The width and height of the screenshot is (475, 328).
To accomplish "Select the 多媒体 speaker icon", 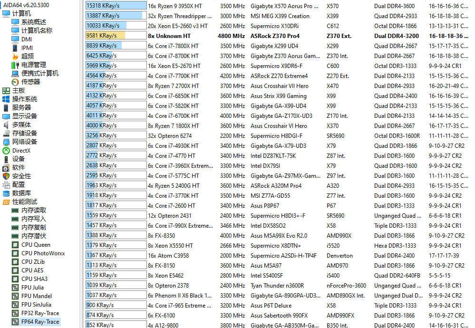I will [x=6, y=125].
